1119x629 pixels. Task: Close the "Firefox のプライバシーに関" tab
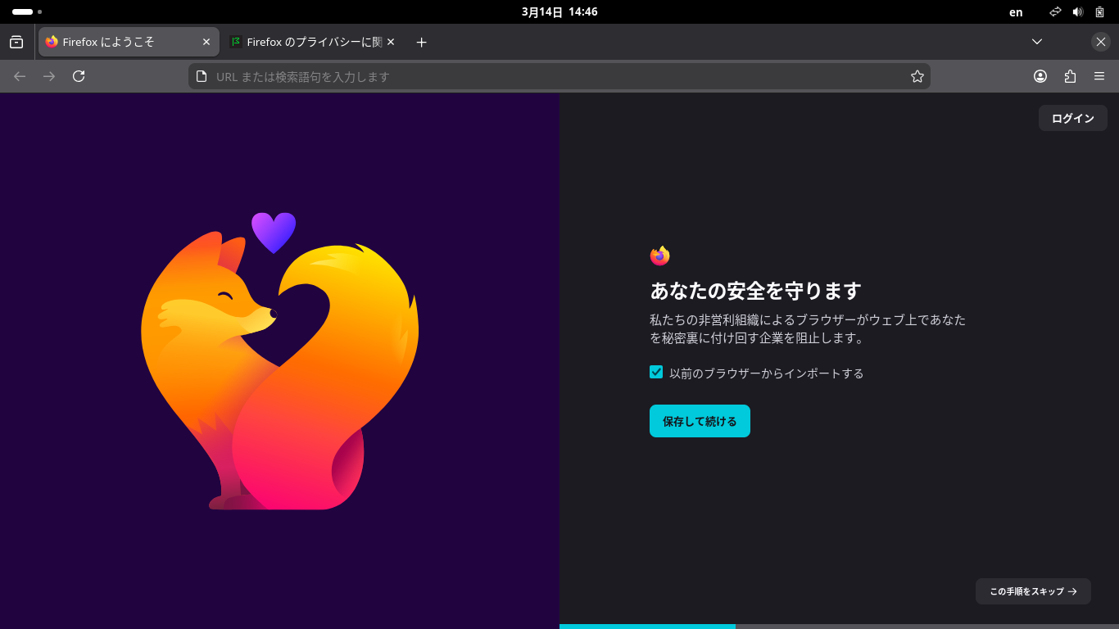click(391, 42)
